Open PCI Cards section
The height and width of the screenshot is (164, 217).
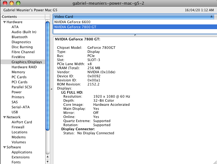tap(19, 82)
